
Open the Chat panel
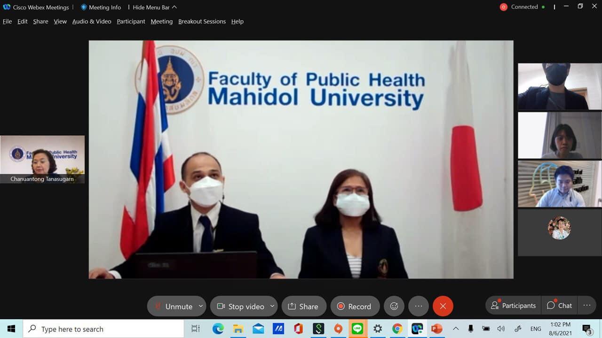(559, 306)
